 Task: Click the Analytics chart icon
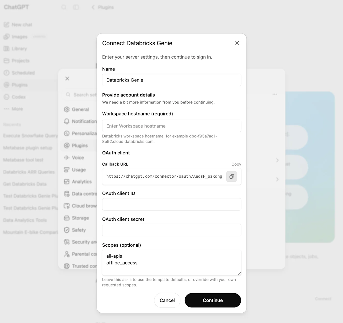(67, 182)
